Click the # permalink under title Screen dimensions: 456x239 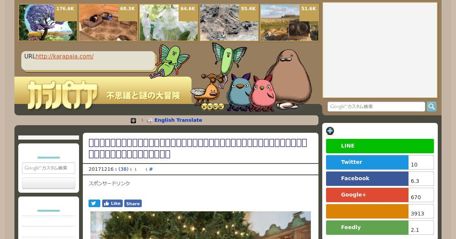click(151, 169)
